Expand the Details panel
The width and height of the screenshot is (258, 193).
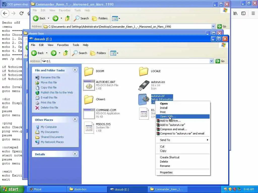click(x=75, y=154)
